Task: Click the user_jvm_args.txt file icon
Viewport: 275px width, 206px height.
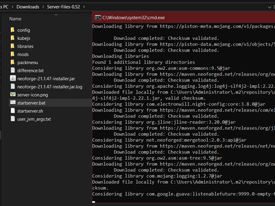Action: pos(13,118)
